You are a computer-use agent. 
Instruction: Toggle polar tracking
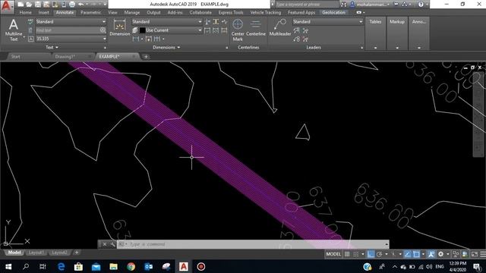pos(380,254)
